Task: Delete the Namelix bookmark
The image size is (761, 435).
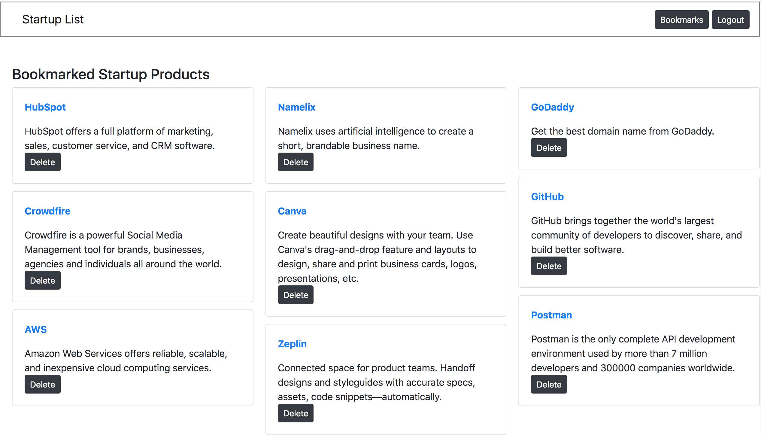Action: (x=296, y=162)
